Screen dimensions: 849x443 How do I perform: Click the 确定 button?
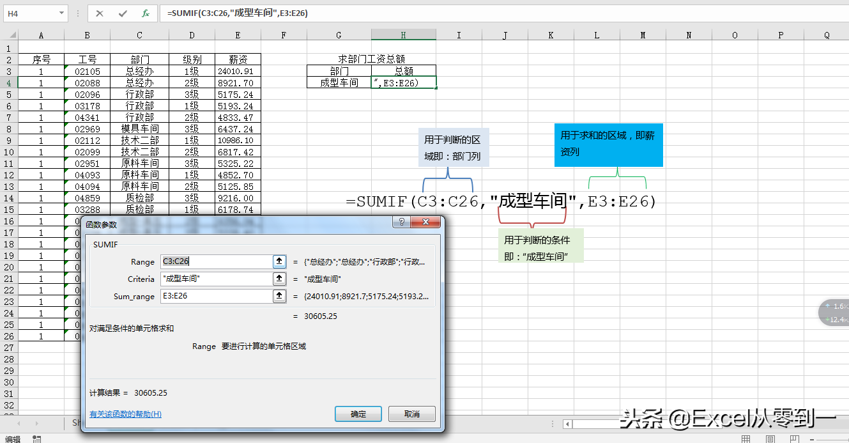pyautogui.click(x=358, y=414)
